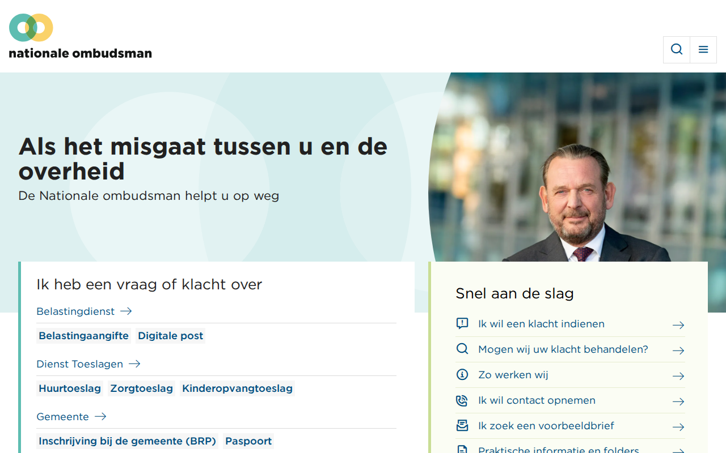Click arrow right of 'Ik zoek een voorbeeldbrief'

click(x=678, y=427)
